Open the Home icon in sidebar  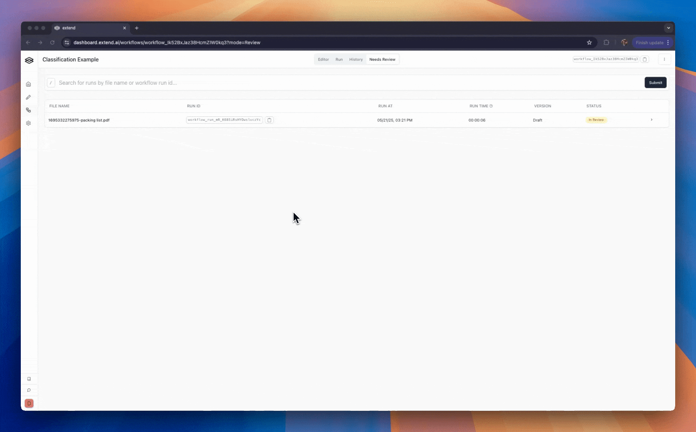[28, 84]
